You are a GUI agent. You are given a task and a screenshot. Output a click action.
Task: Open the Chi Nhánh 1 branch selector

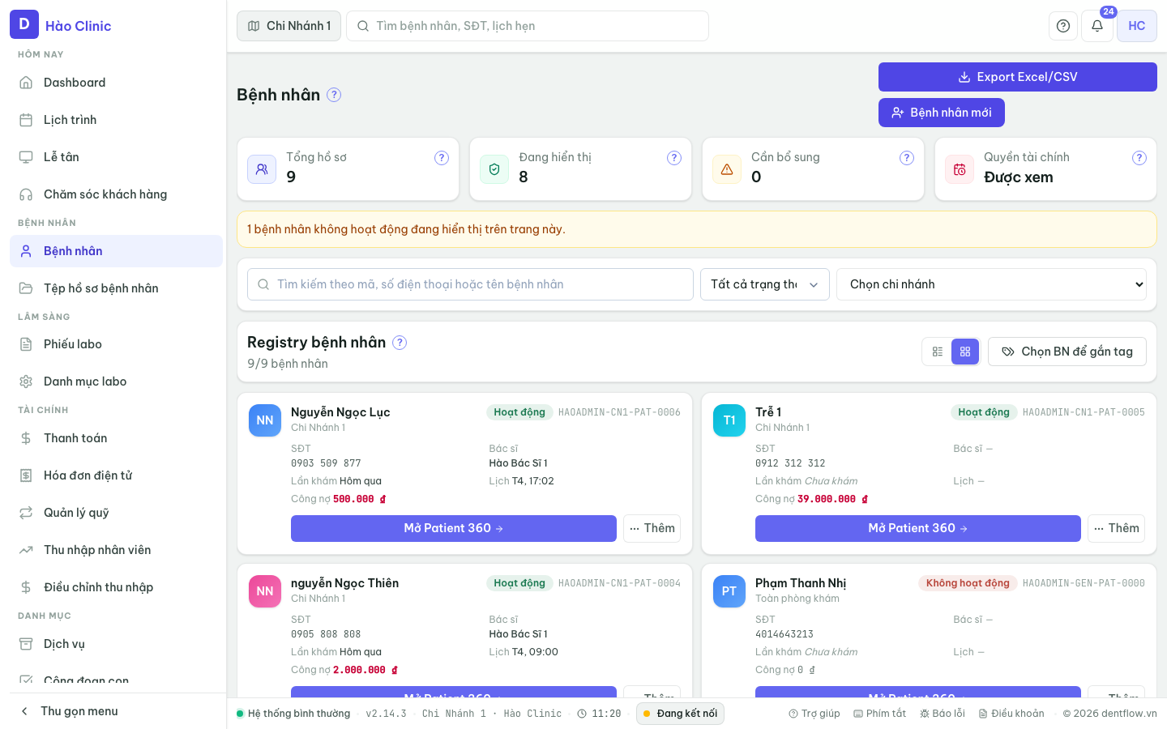tap(289, 26)
